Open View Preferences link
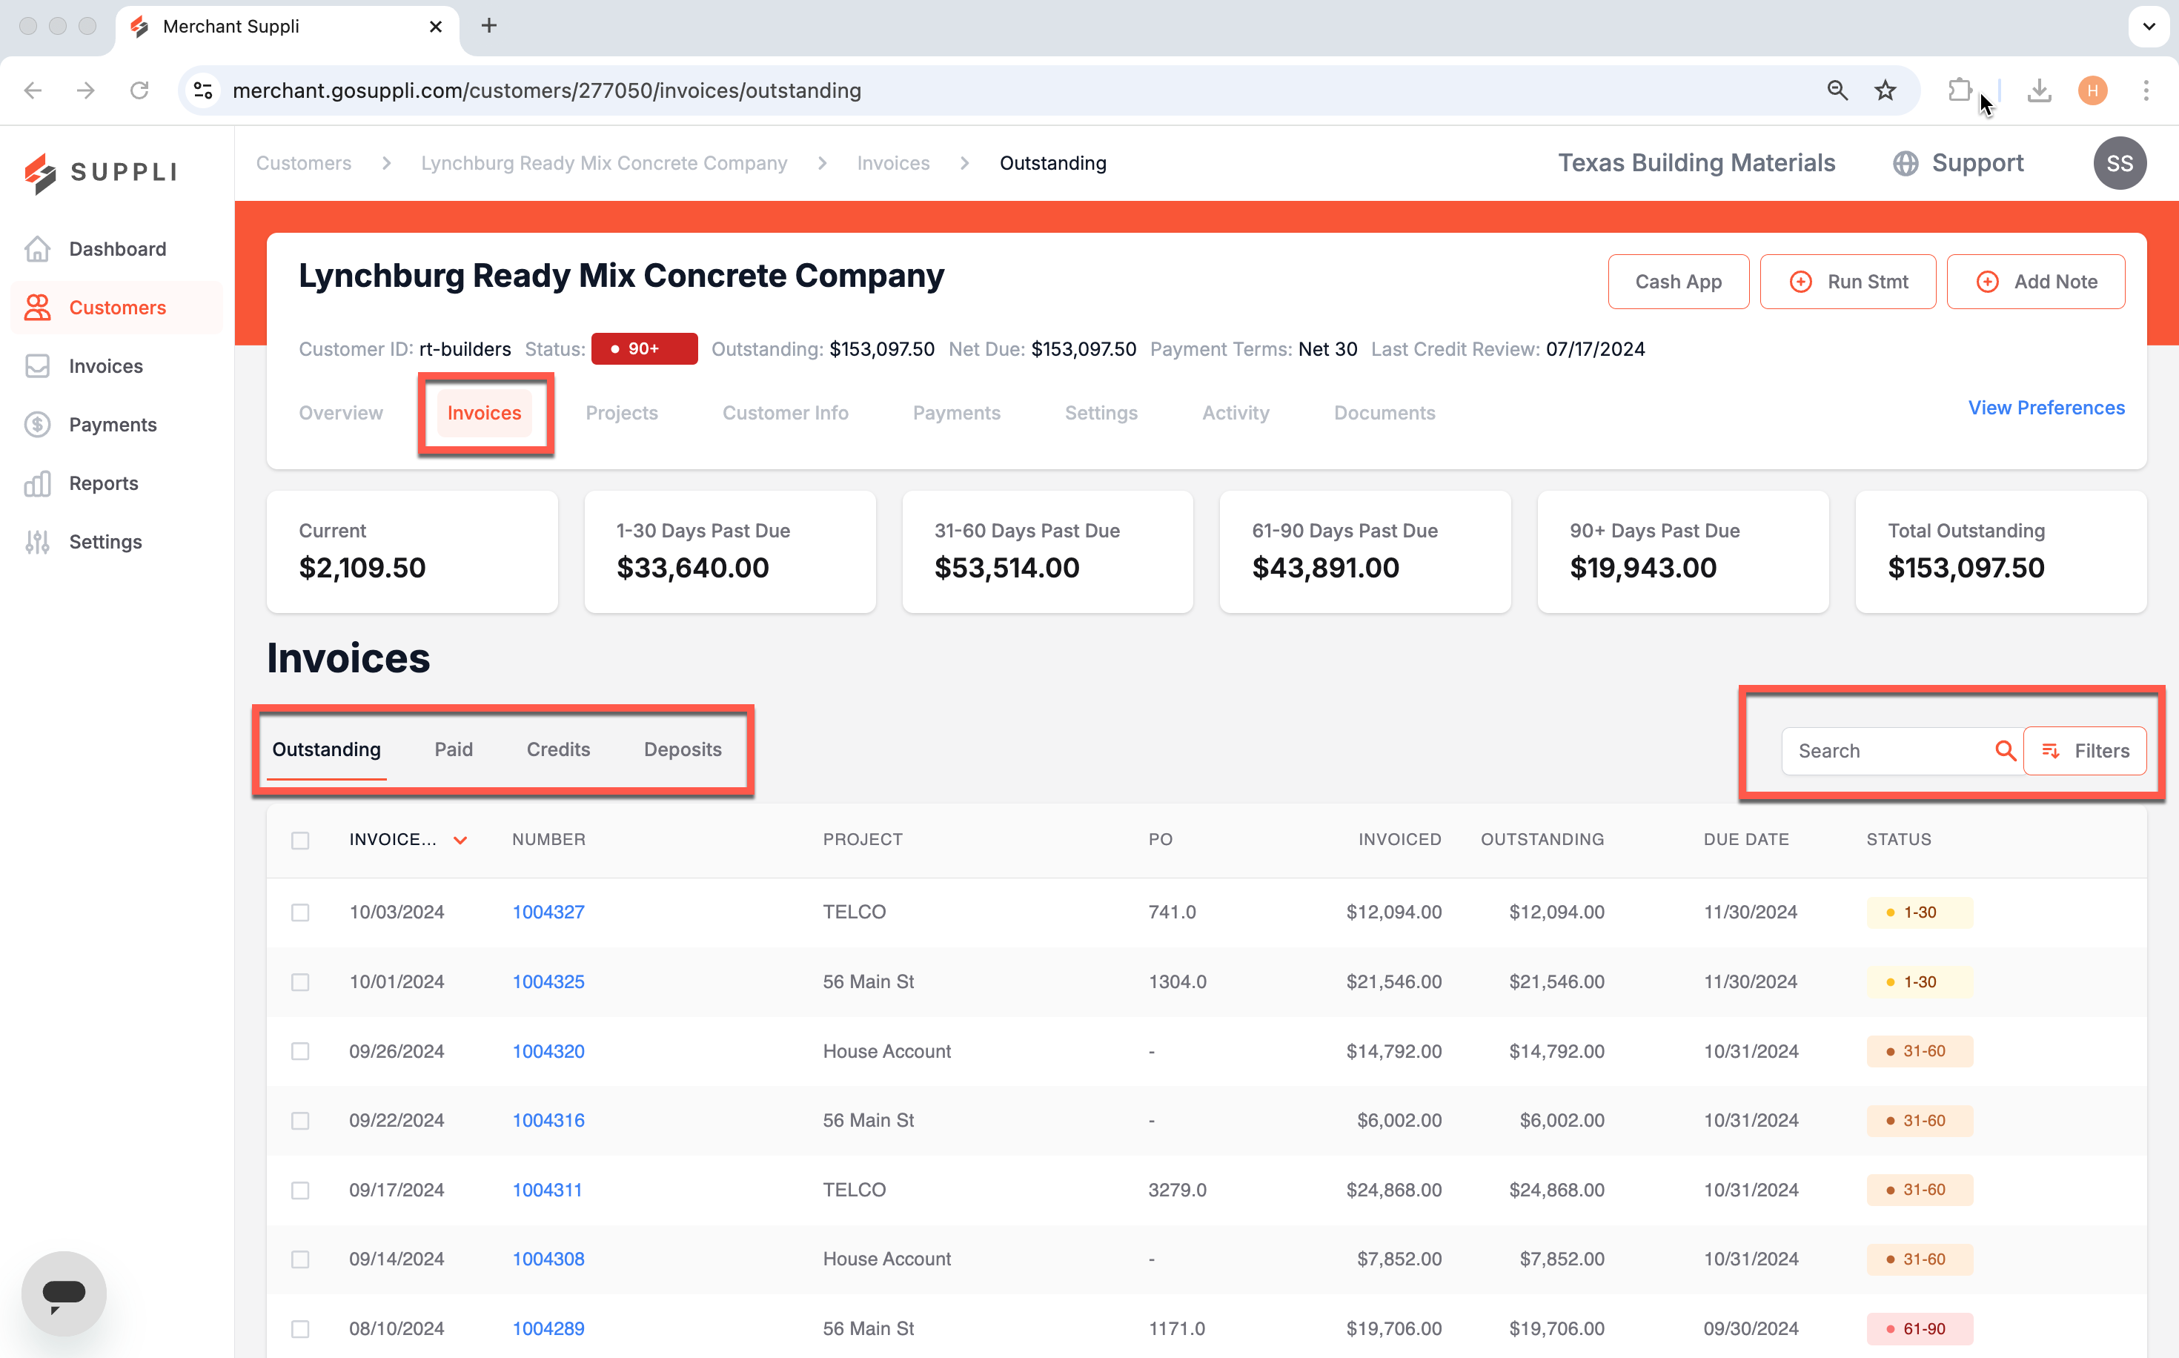Viewport: 2179px width, 1358px height. [x=2046, y=408]
